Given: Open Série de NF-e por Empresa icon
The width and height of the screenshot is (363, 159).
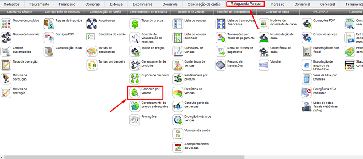Looking at the screenshot, I should tap(306, 79).
